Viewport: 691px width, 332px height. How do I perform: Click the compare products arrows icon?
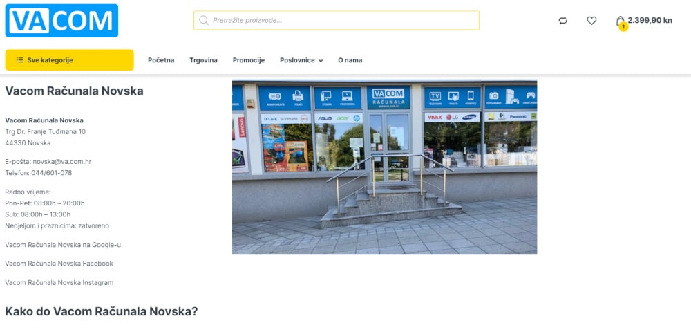562,20
